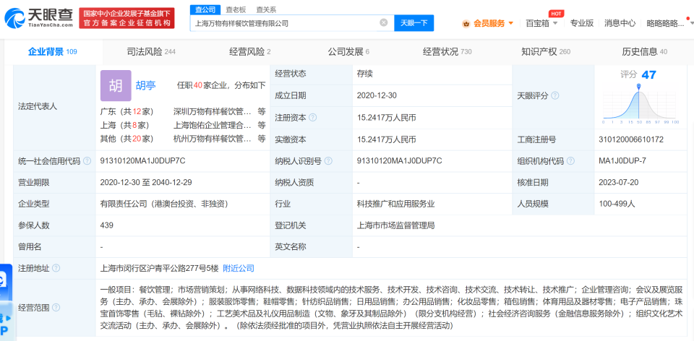
Task: Open 深圳万物有样餐饮管 company link
Action: pyautogui.click(x=213, y=111)
